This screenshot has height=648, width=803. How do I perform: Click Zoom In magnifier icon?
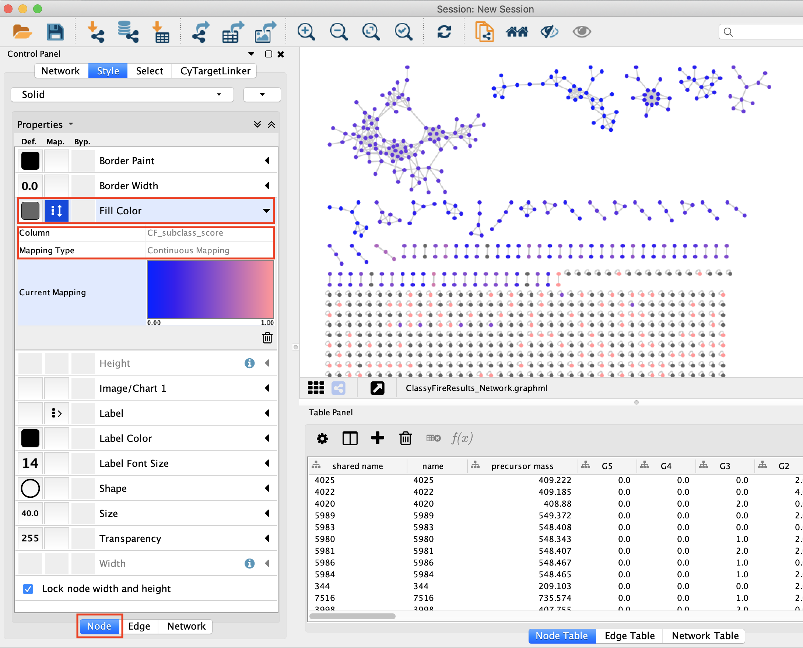(306, 32)
